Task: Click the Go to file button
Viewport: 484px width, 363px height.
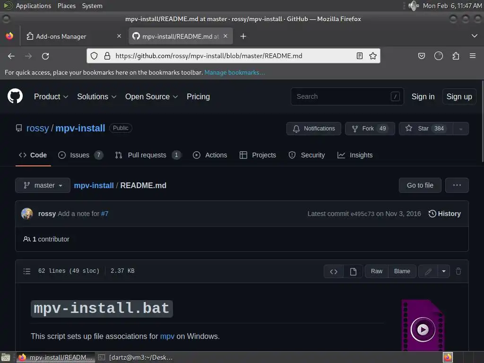Action: pyautogui.click(x=420, y=185)
